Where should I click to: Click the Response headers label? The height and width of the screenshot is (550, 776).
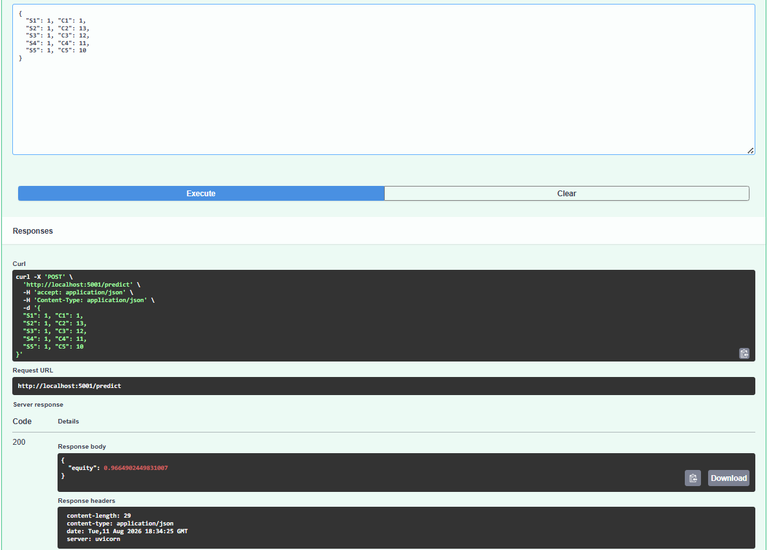tap(87, 501)
